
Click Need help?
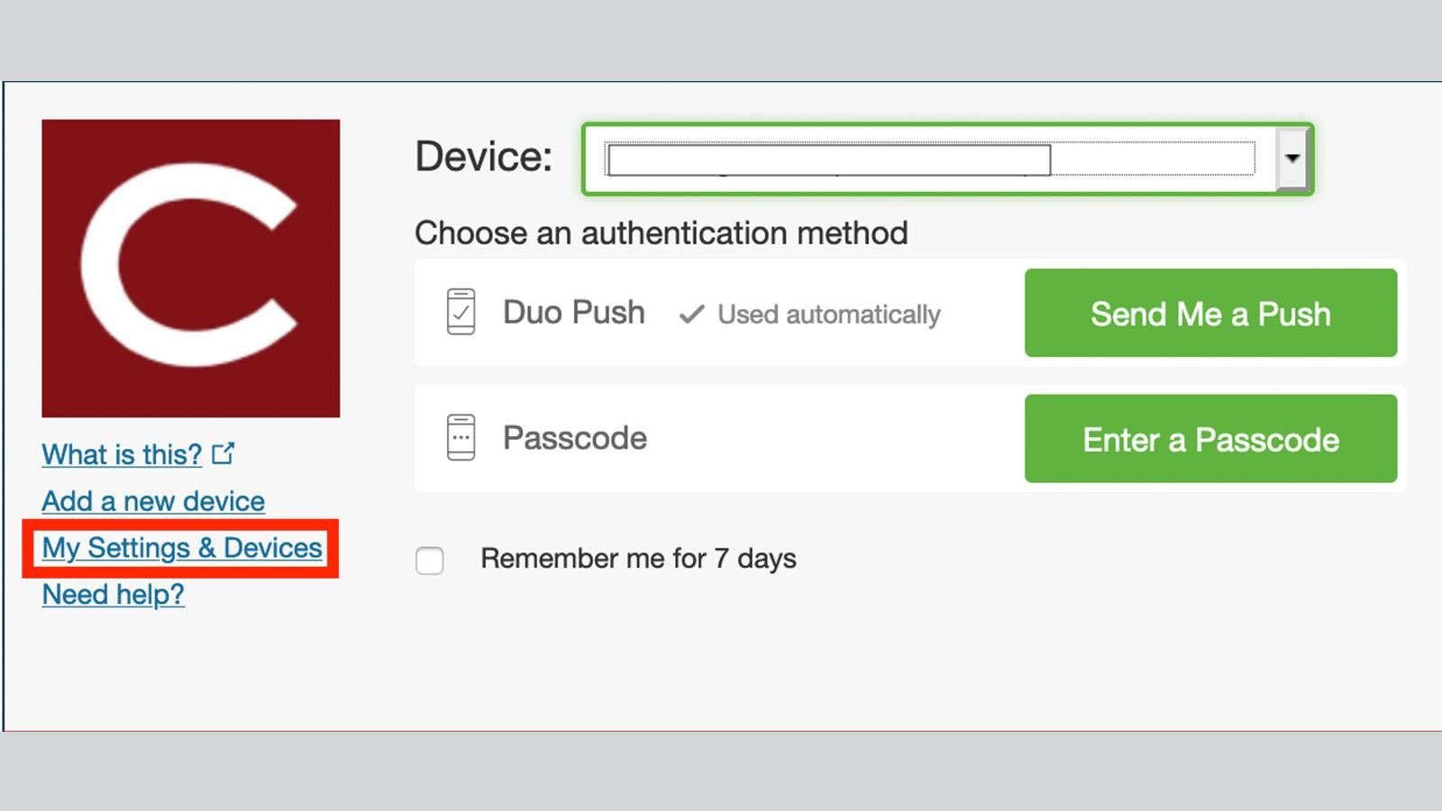[113, 594]
